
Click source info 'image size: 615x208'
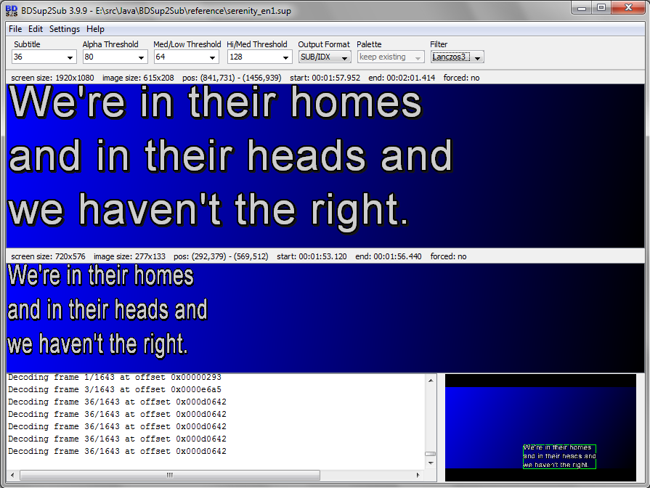(x=138, y=78)
